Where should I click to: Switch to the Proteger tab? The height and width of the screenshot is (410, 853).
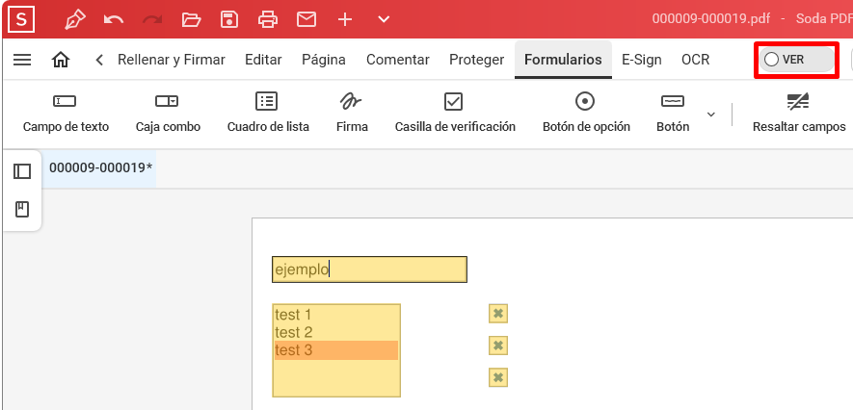click(476, 60)
